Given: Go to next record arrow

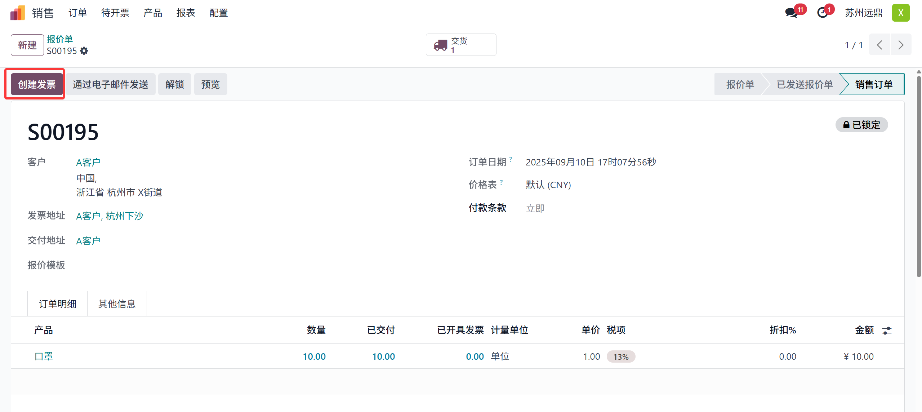Looking at the screenshot, I should point(901,45).
